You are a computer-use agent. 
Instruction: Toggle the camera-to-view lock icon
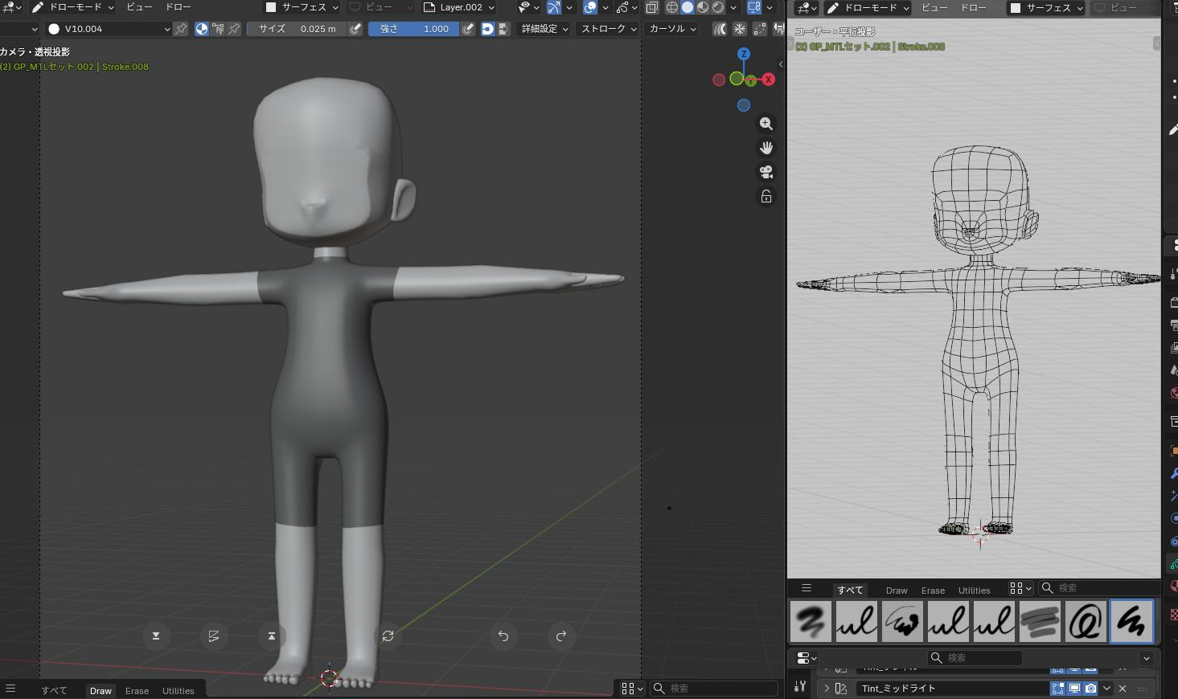(766, 197)
